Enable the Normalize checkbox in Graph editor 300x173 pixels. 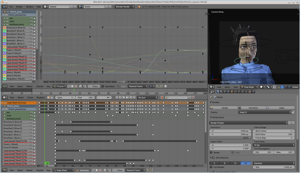pyautogui.click(x=103, y=86)
